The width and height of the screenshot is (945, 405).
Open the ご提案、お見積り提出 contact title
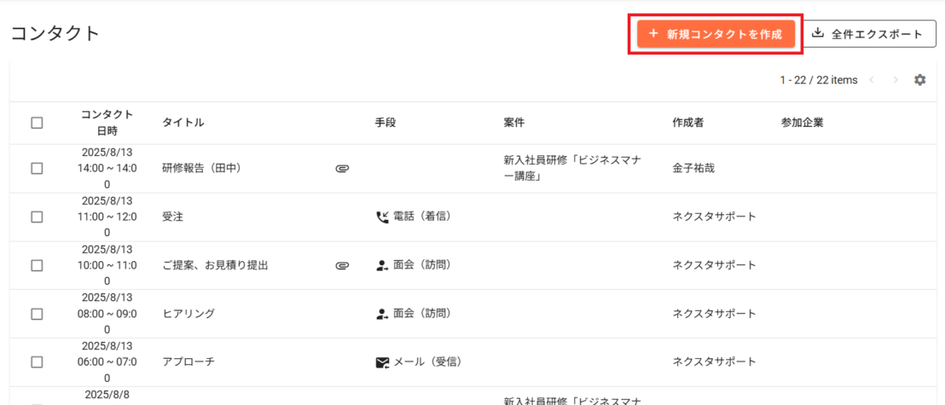215,265
